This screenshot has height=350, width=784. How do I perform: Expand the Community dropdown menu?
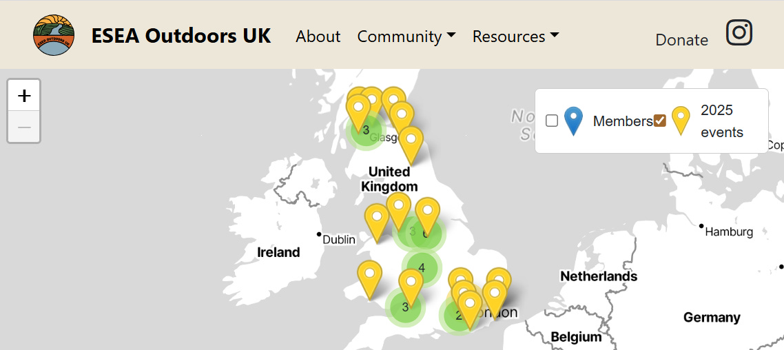406,37
